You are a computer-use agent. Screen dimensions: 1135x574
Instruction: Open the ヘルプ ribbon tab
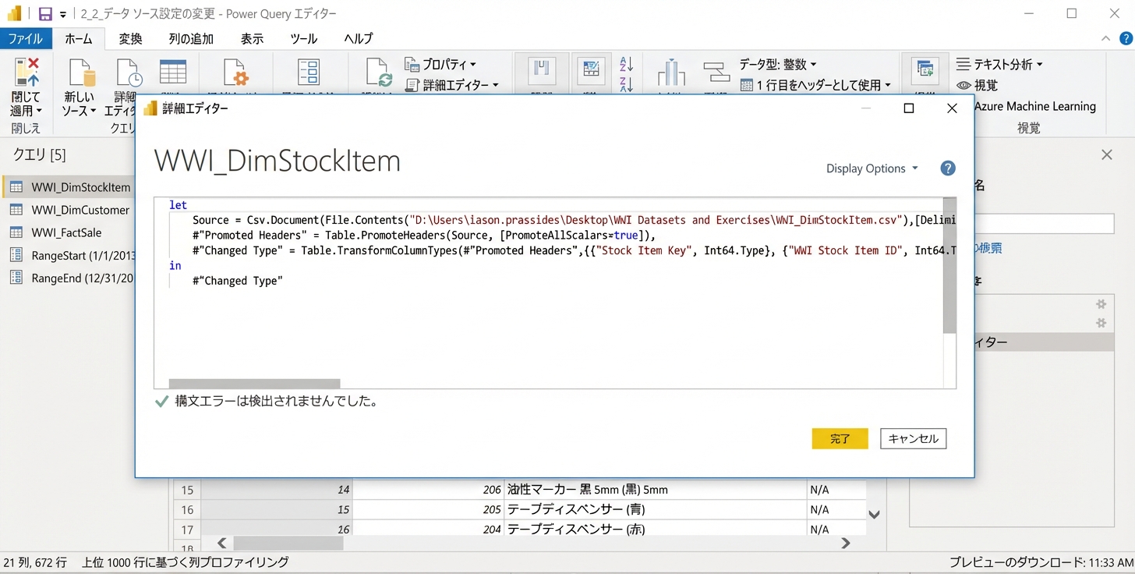tap(359, 38)
